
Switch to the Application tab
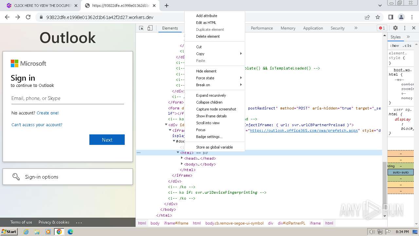click(313, 28)
